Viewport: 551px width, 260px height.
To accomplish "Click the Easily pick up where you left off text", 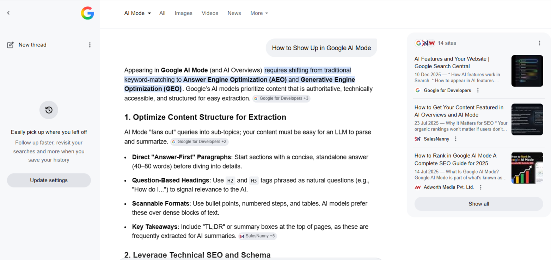I will (49, 132).
